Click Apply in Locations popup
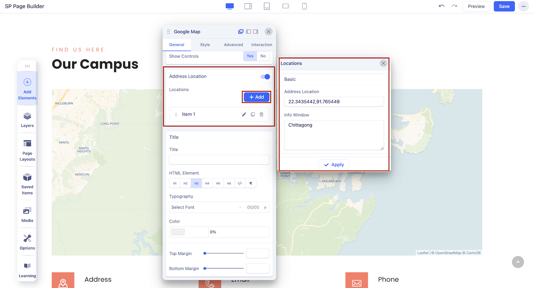Viewport: 534px width, 288px height. [334, 165]
